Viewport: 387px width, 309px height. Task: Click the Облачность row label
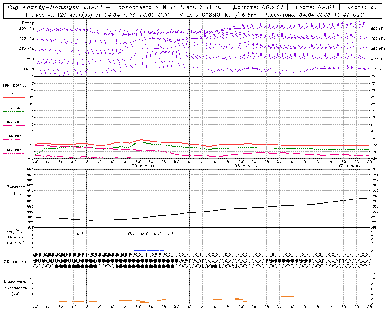(x=15, y=262)
